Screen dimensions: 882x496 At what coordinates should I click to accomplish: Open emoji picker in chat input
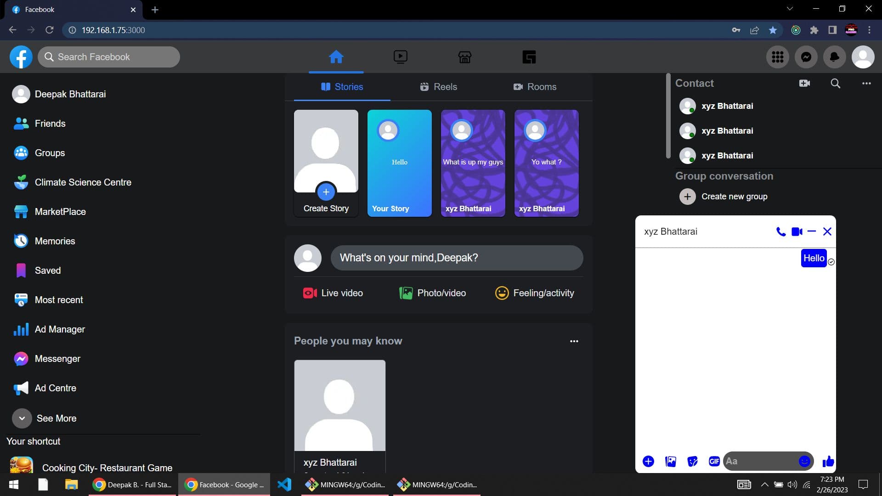point(804,462)
